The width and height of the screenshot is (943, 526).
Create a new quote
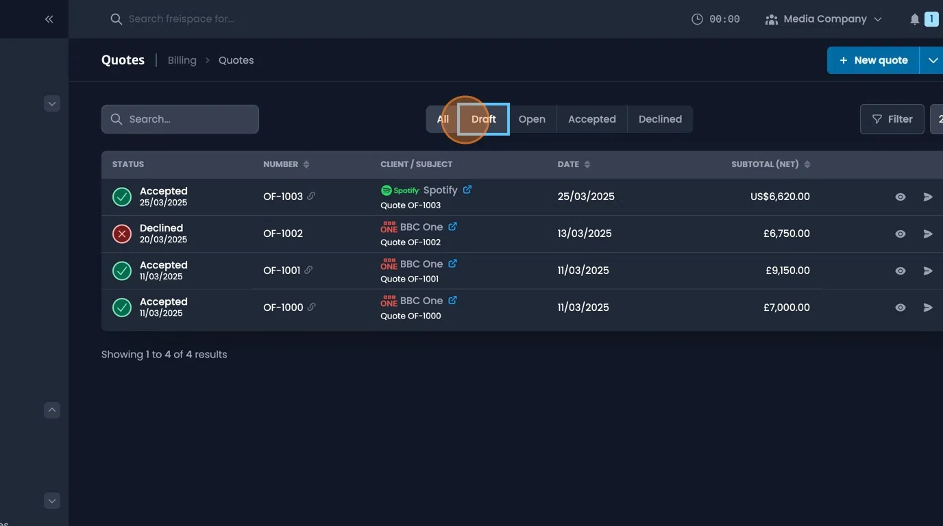872,60
